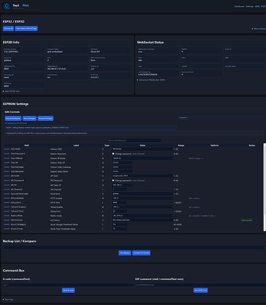Open the HTTP Enable dropdown

pyautogui.click(x=142, y=198)
